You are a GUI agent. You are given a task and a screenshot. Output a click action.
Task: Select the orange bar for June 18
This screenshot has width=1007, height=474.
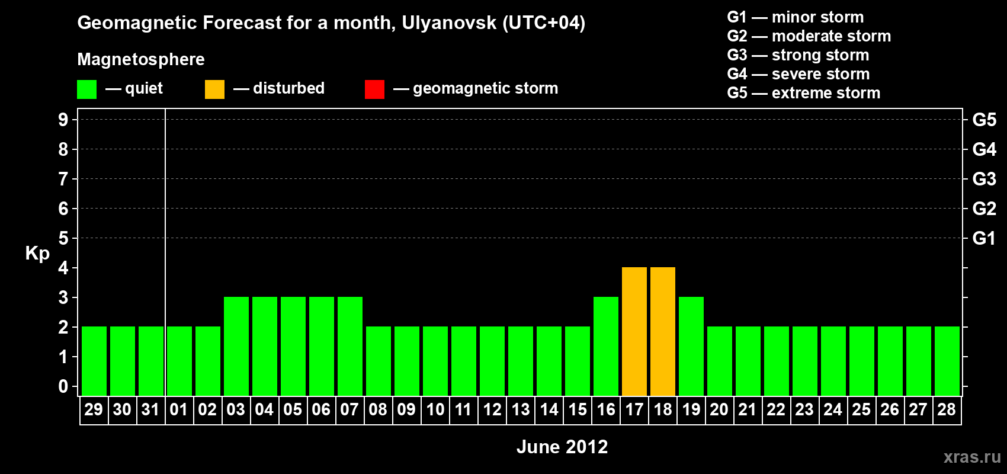663,331
